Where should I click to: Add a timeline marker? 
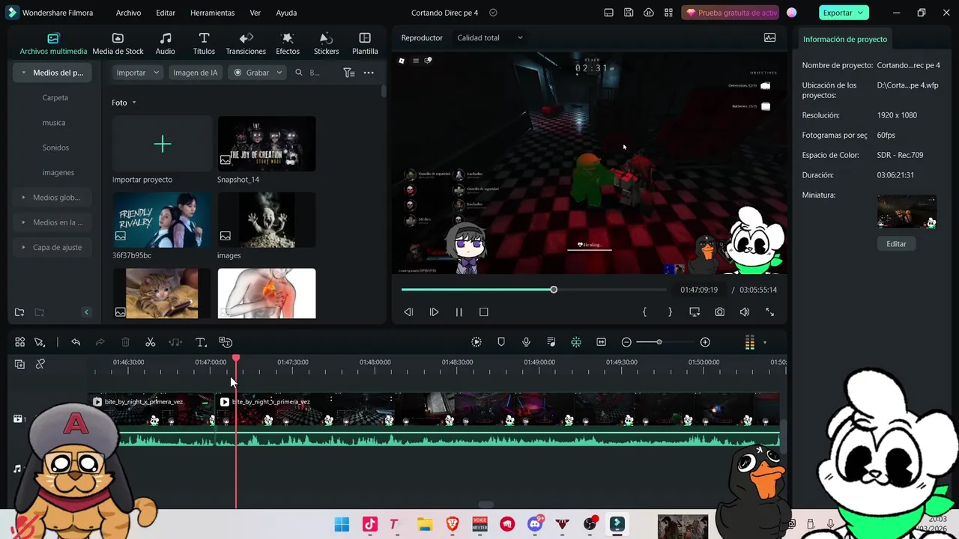tap(501, 342)
